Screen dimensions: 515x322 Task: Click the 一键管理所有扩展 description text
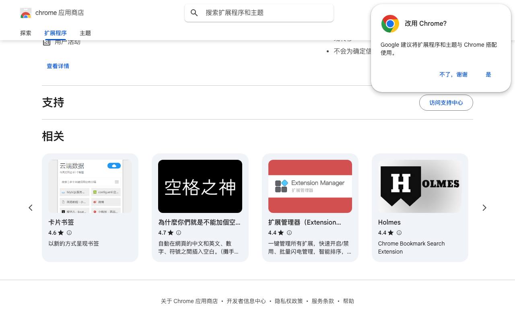[x=310, y=248]
